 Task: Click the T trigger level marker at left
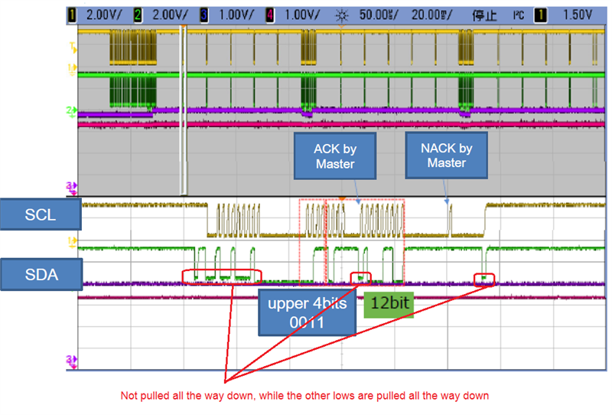tap(73, 48)
